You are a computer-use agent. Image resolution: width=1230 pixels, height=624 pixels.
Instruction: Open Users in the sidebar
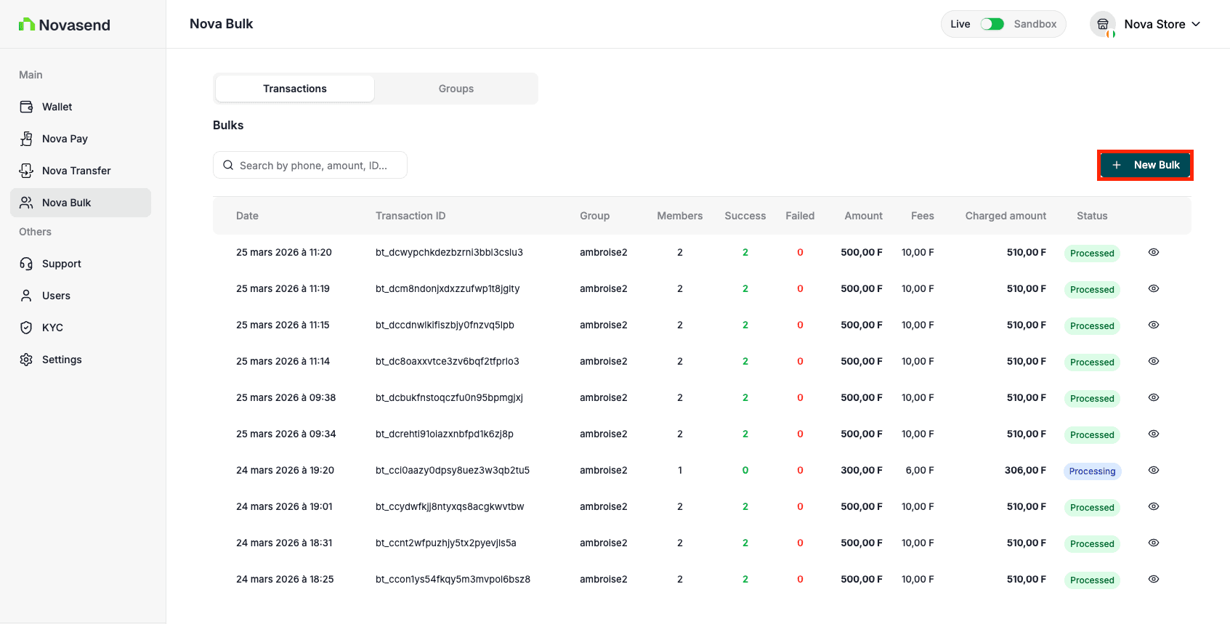point(81,296)
